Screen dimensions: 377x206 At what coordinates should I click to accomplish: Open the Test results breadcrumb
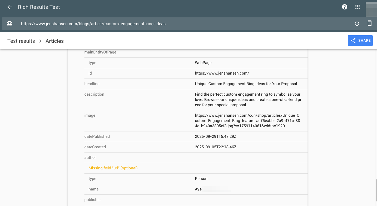(21, 41)
